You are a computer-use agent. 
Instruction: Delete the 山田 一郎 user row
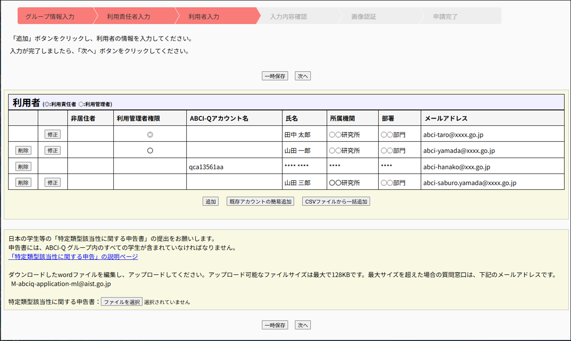[23, 150]
